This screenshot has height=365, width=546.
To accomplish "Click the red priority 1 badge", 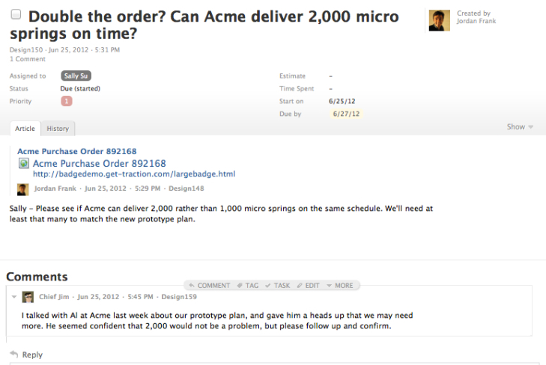I will pyautogui.click(x=67, y=101).
